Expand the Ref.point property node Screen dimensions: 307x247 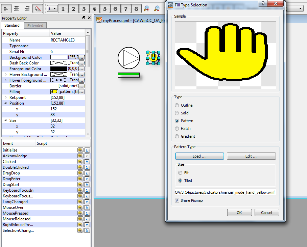pos(5,98)
